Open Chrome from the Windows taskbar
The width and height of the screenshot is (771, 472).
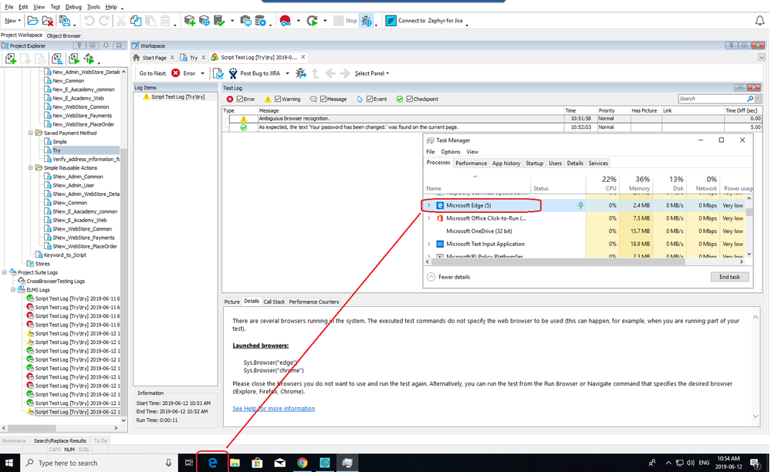pos(303,463)
